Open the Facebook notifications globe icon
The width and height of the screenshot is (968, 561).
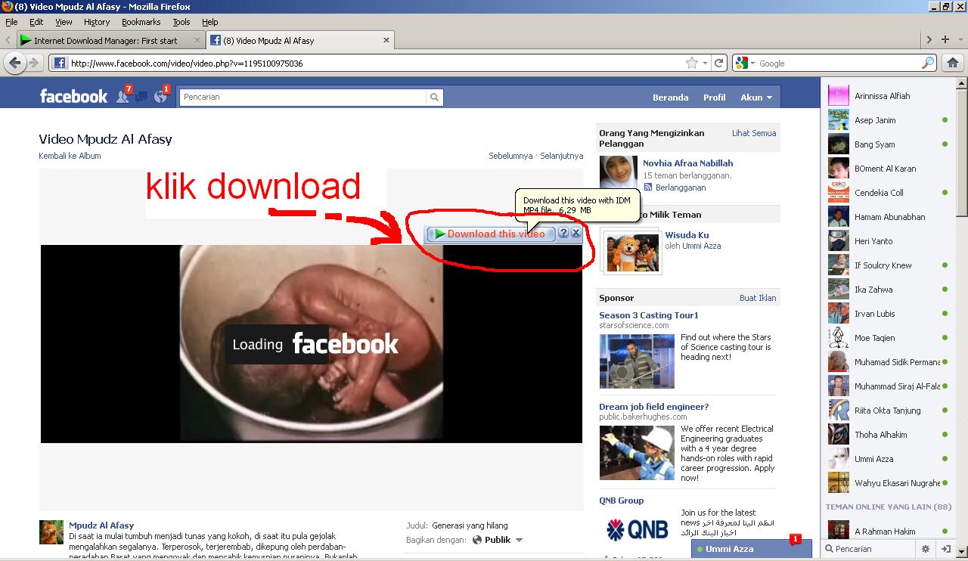(160, 96)
